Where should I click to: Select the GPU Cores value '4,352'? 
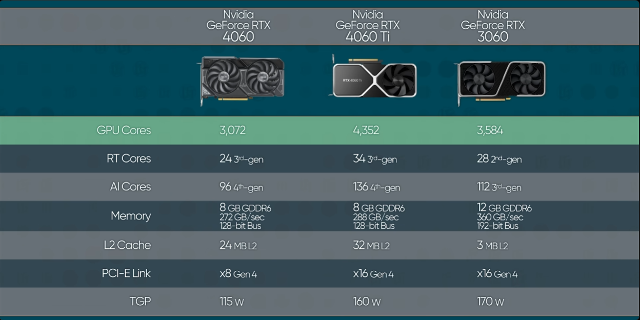pyautogui.click(x=366, y=130)
